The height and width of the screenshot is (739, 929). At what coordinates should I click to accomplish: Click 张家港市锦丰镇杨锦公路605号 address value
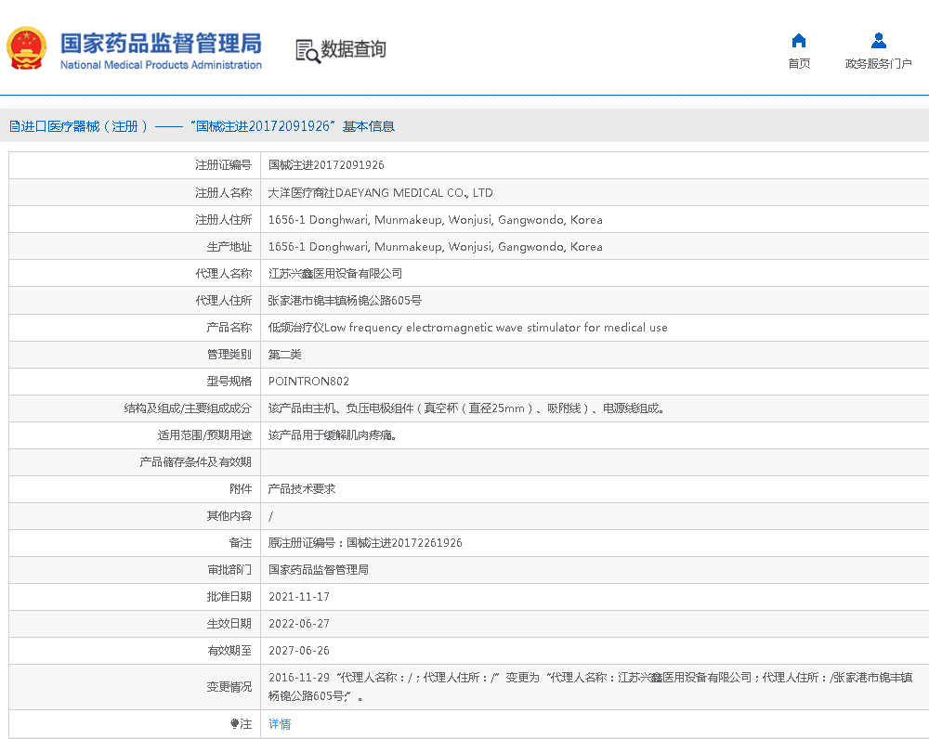coord(345,300)
